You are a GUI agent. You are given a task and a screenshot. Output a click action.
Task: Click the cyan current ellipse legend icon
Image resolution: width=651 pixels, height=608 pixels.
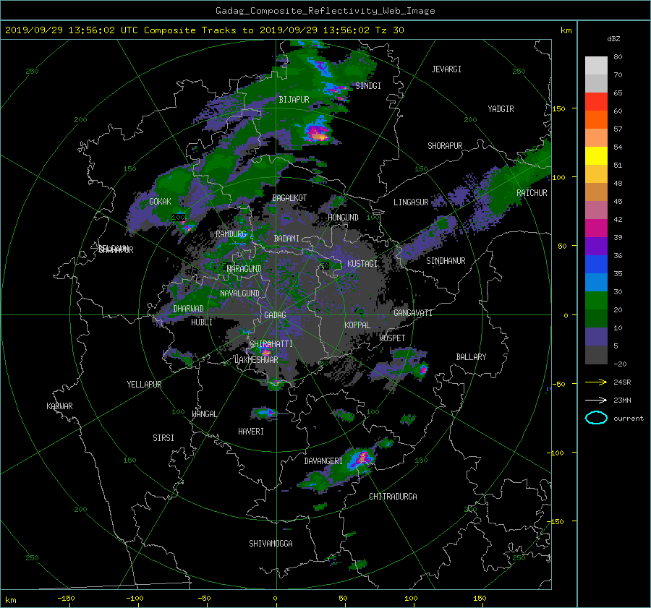click(x=596, y=418)
